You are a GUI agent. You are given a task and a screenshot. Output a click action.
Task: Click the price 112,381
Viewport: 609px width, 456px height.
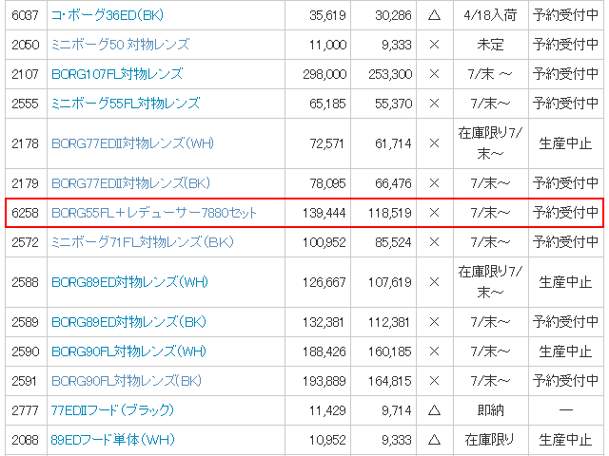(389, 322)
